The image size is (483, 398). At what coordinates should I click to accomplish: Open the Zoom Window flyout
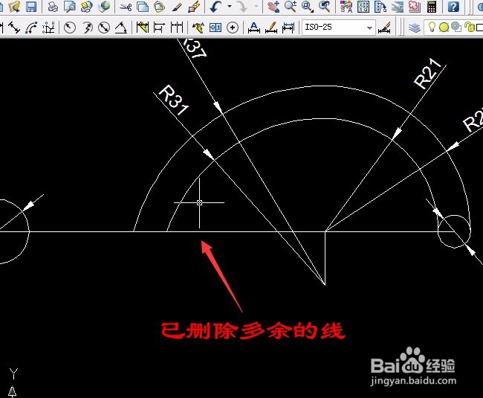308,6
